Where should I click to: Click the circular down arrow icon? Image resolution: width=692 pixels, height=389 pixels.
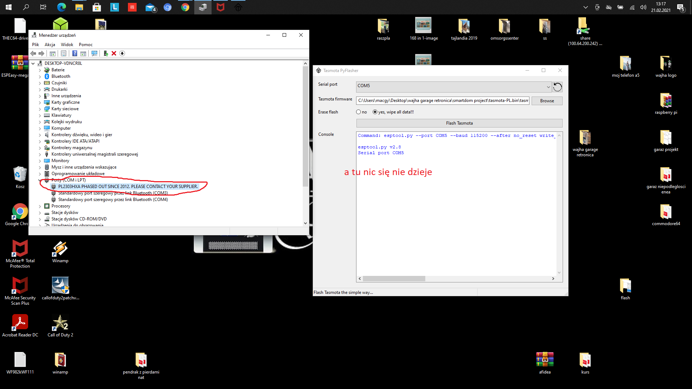click(x=122, y=53)
